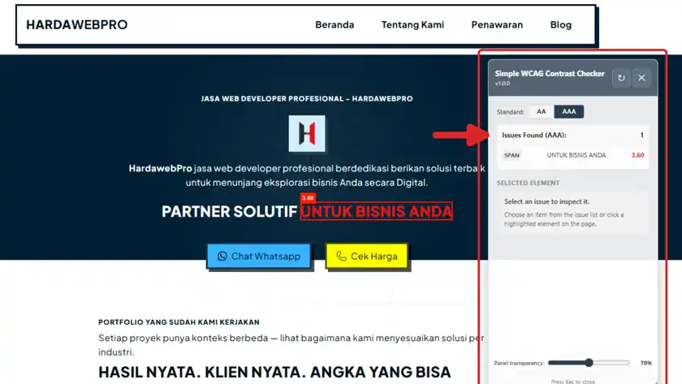
Task: Click the Simple WCAG Contrast Checker title
Action: [x=550, y=74]
